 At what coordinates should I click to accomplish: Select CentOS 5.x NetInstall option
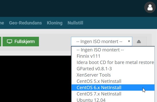(113, 81)
